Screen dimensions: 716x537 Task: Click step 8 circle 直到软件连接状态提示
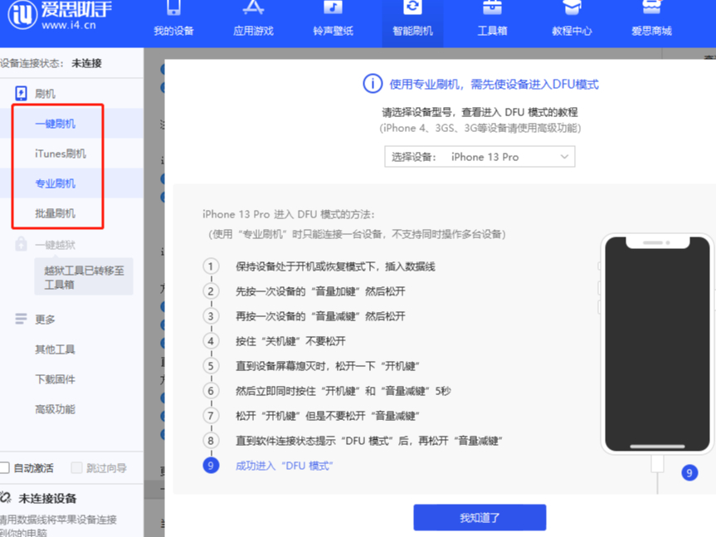tap(211, 440)
